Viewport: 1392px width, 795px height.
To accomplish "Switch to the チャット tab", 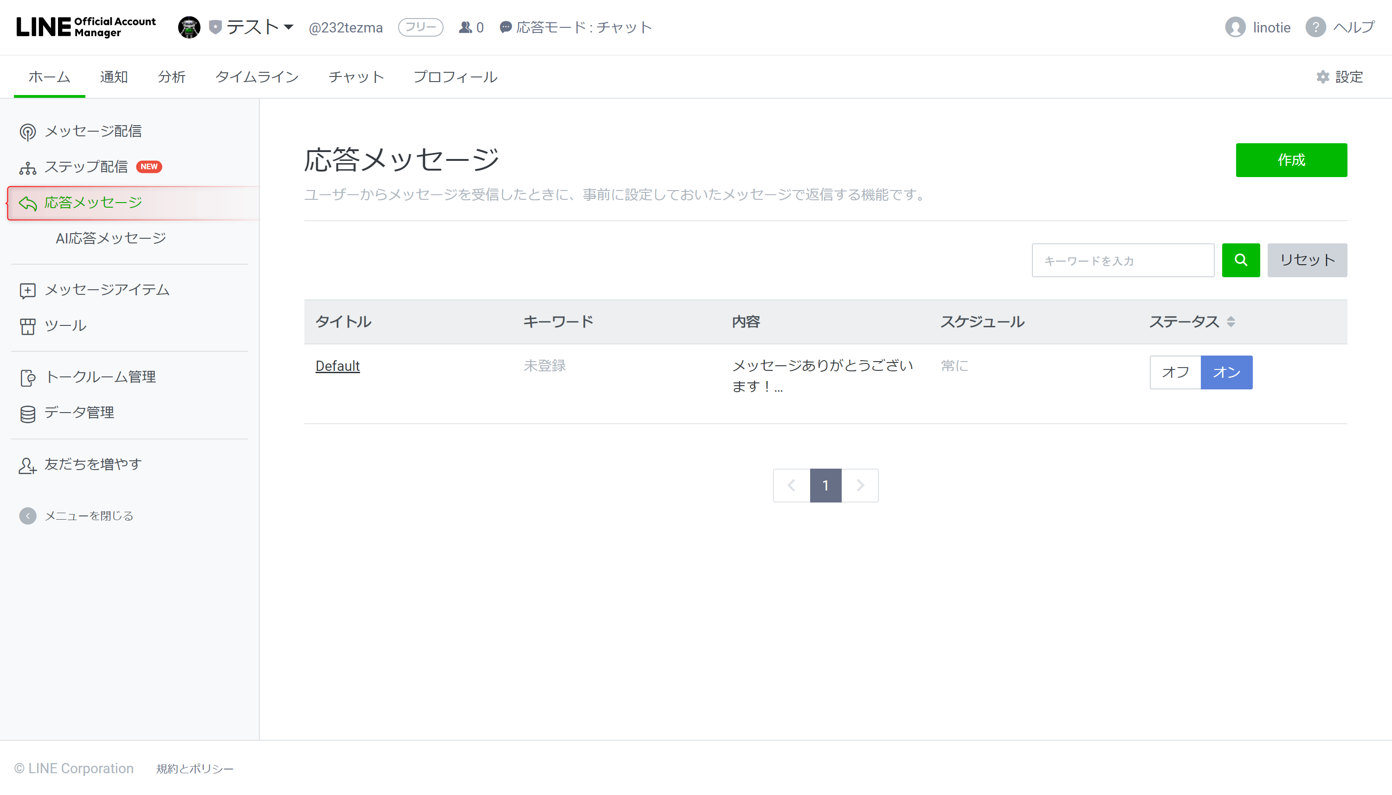I will (356, 76).
